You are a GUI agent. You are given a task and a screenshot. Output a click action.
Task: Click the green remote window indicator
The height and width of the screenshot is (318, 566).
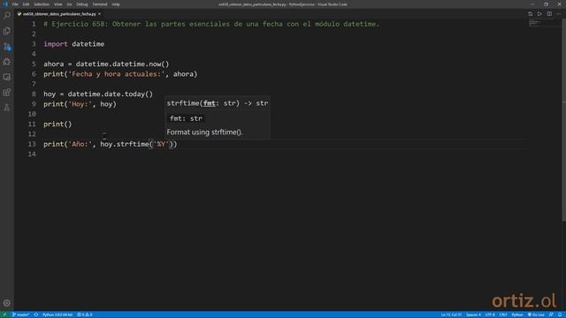4,314
